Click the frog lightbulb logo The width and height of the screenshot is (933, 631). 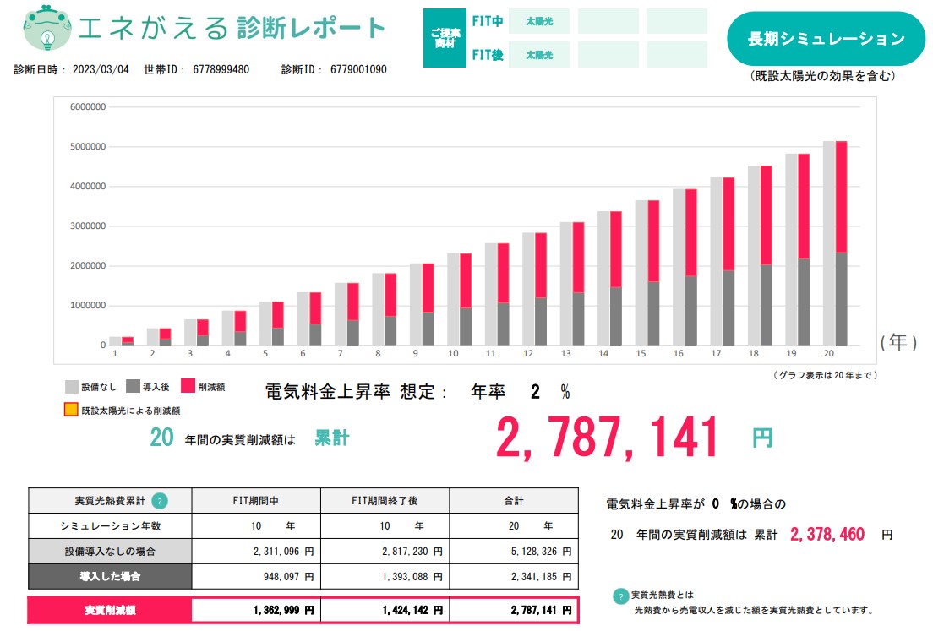tap(47, 28)
